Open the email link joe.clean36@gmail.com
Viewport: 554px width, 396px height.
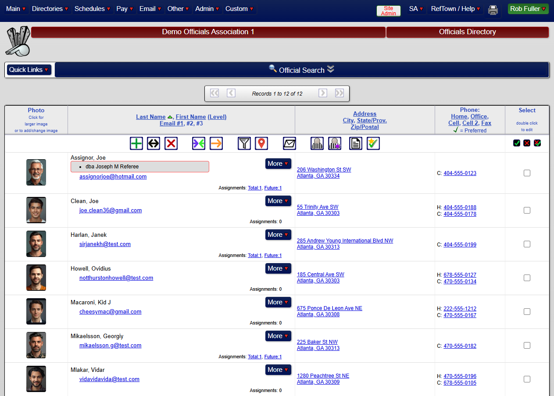(111, 210)
